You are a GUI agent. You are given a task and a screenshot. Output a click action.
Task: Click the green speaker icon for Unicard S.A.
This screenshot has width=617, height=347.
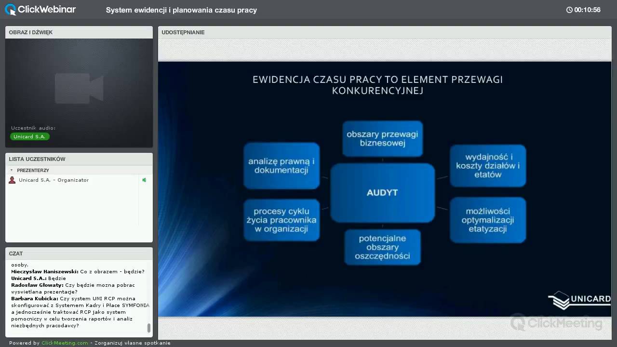click(144, 180)
